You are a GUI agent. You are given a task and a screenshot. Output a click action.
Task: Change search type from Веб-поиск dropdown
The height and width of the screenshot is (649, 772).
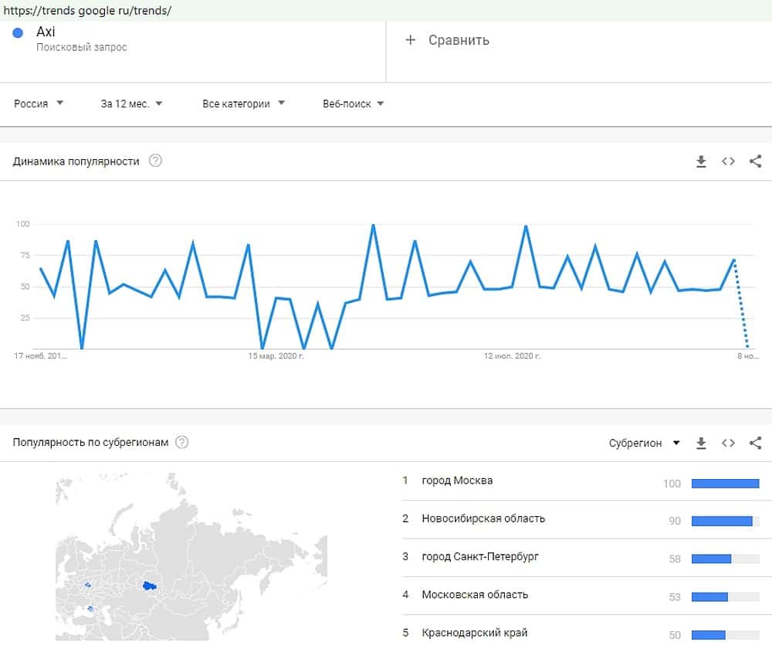pos(353,104)
